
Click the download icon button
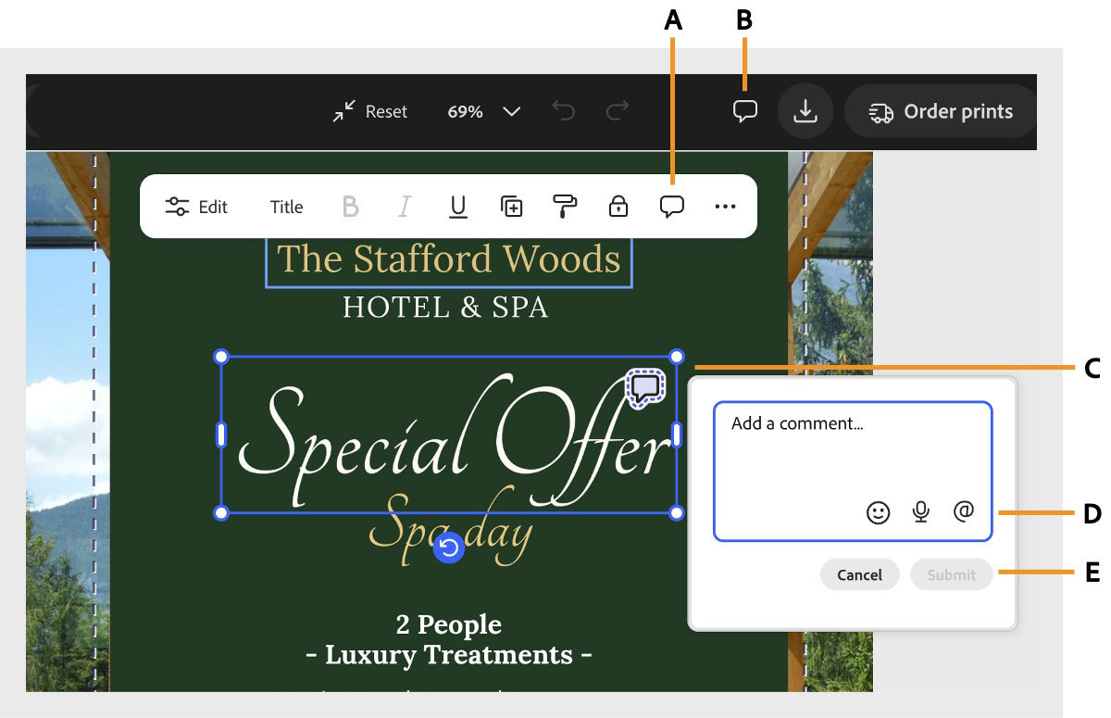coord(805,111)
